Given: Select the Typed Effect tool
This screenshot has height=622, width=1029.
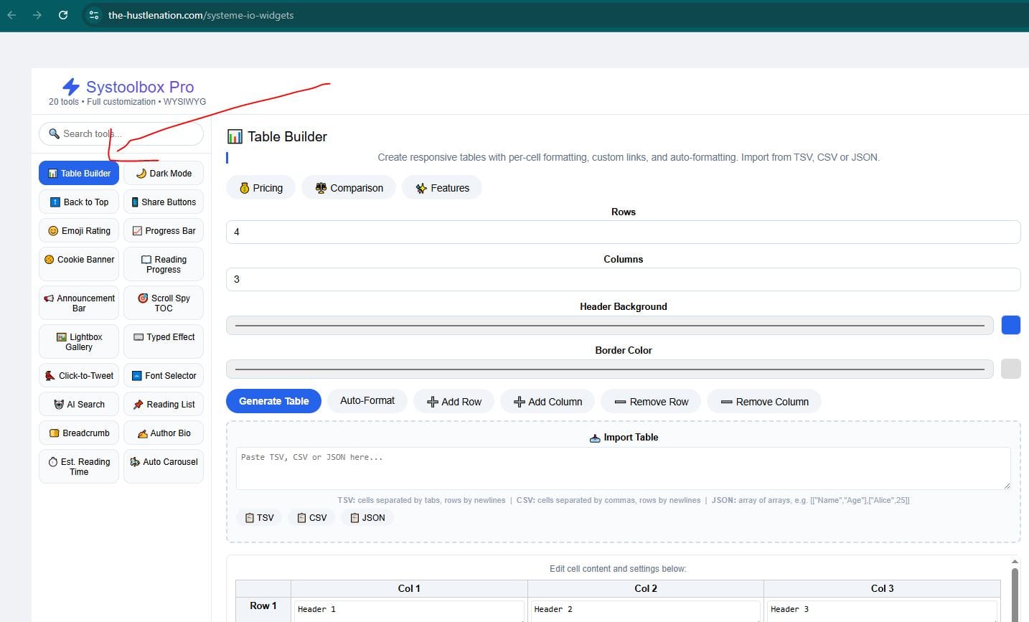Looking at the screenshot, I should (164, 341).
